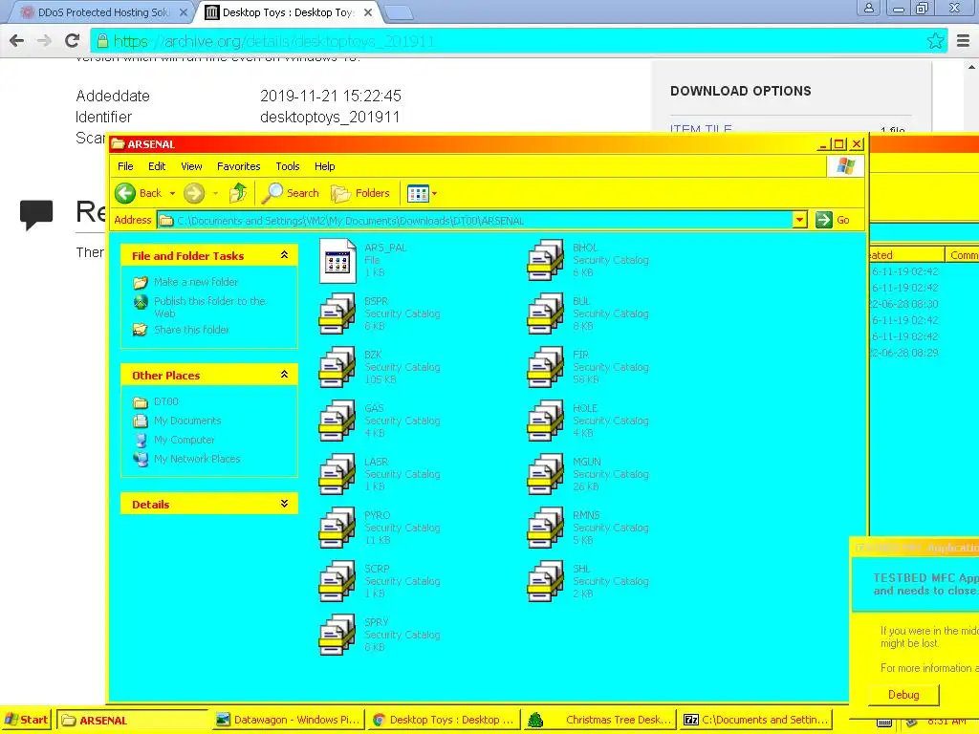Open the ARS_PAL file icon
The width and height of the screenshot is (979, 734).
point(337,261)
